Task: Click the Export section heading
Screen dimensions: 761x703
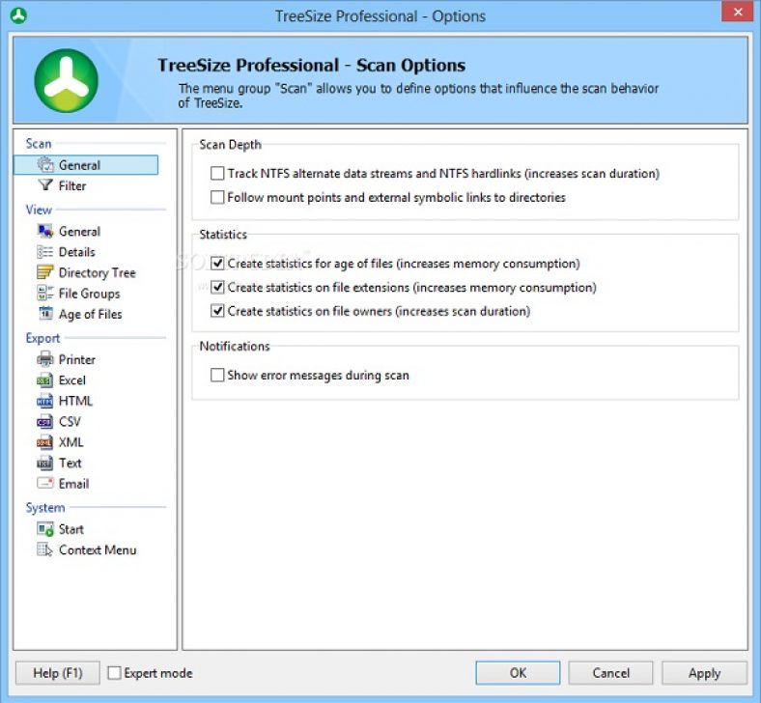Action: [x=42, y=338]
